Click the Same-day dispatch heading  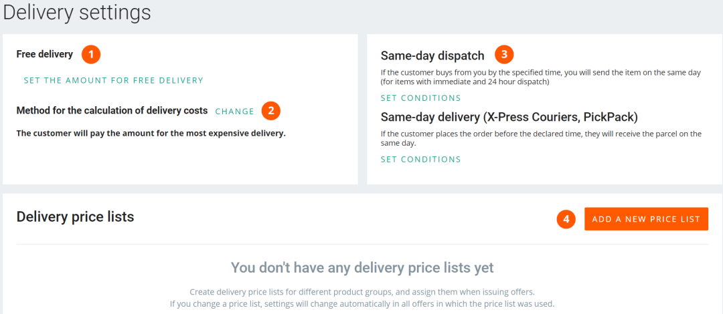[432, 55]
